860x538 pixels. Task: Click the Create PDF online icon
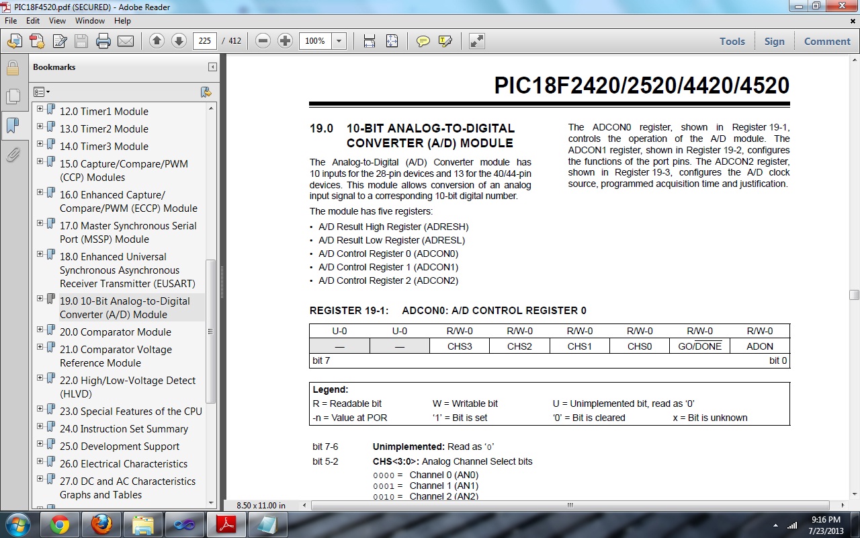tap(14, 41)
